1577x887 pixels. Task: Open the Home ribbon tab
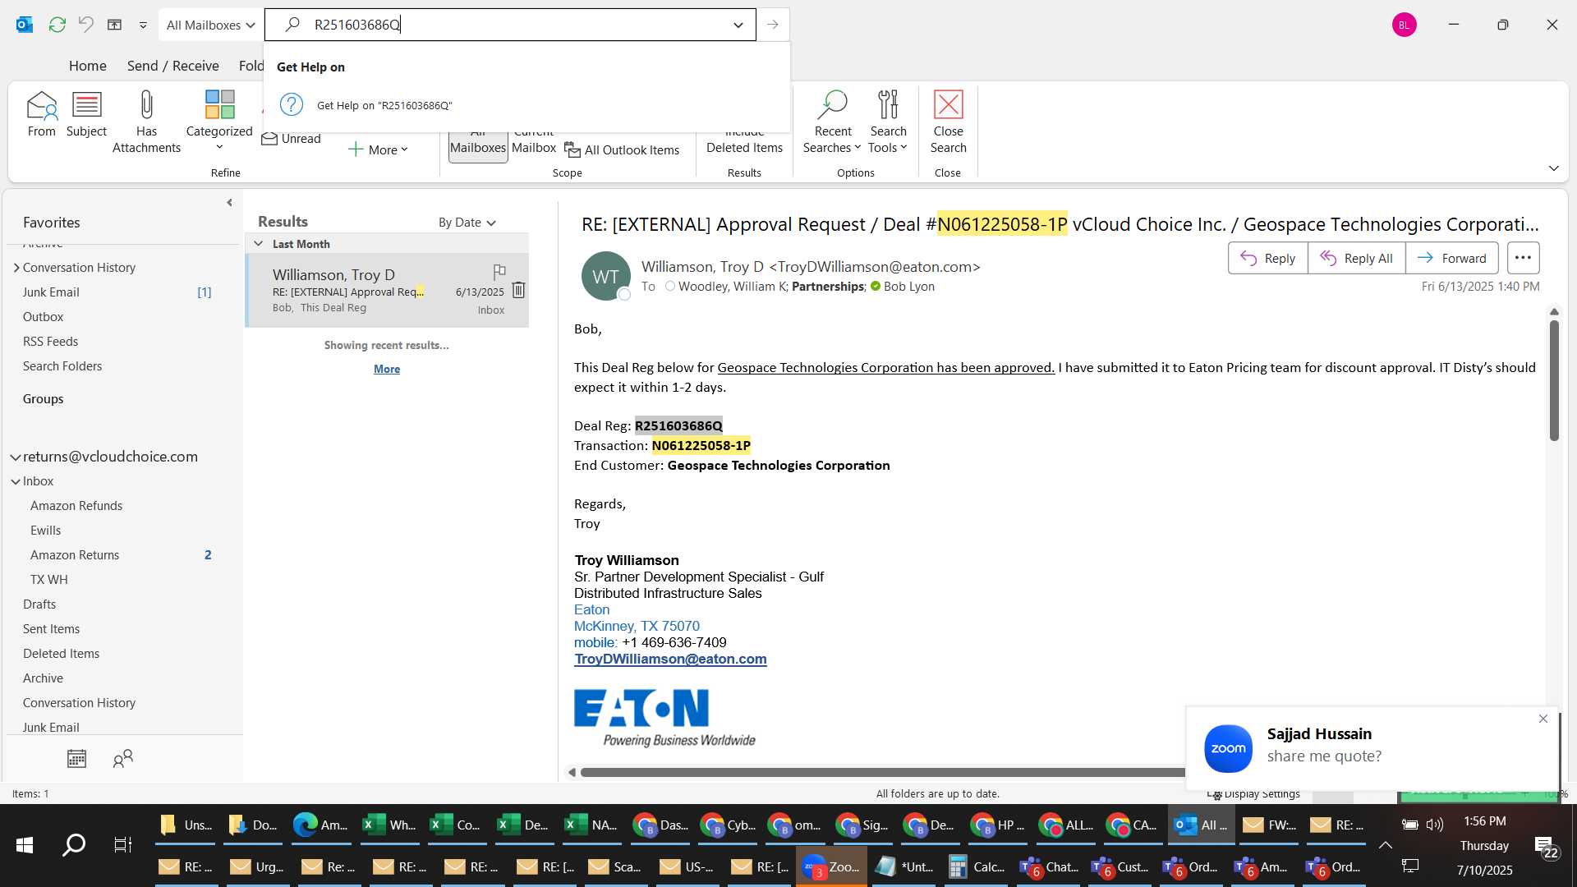(x=87, y=66)
